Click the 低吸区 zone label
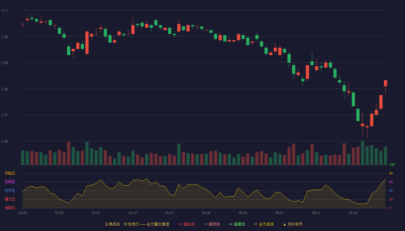Screen dimensions: 405x231 pos(10,208)
